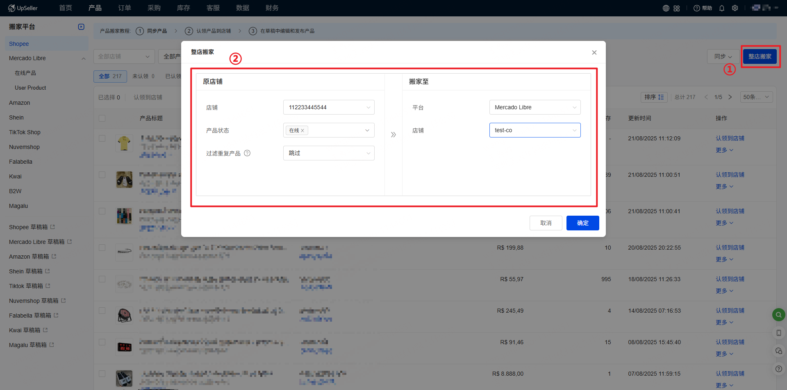Select Shopee in the sidebar
Image resolution: width=787 pixels, height=390 pixels.
click(x=47, y=44)
